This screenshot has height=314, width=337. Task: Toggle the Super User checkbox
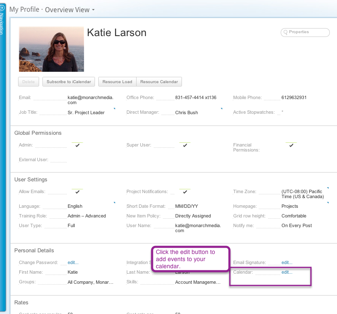click(185, 145)
